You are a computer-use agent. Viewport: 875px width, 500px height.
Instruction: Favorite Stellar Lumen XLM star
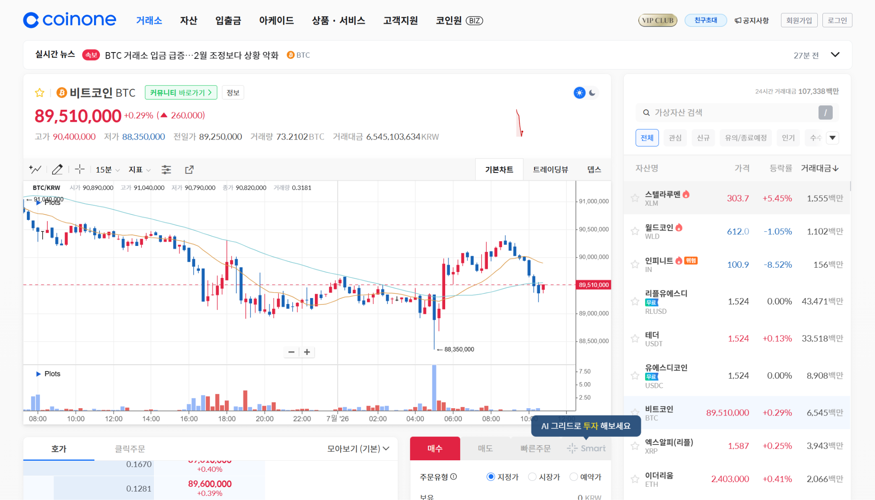pos(635,198)
